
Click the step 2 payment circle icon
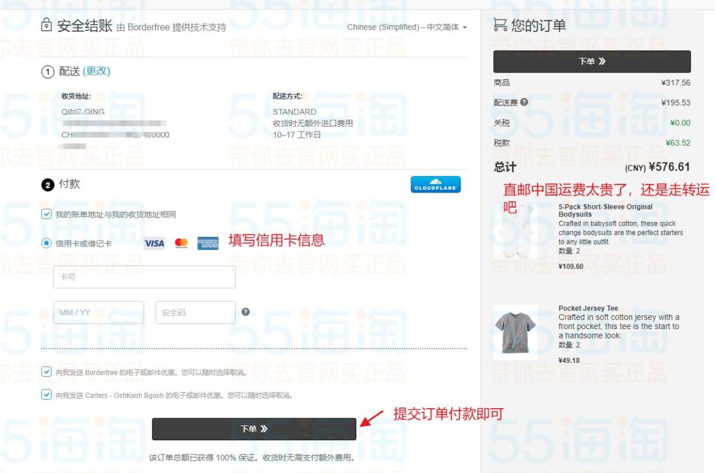(47, 184)
